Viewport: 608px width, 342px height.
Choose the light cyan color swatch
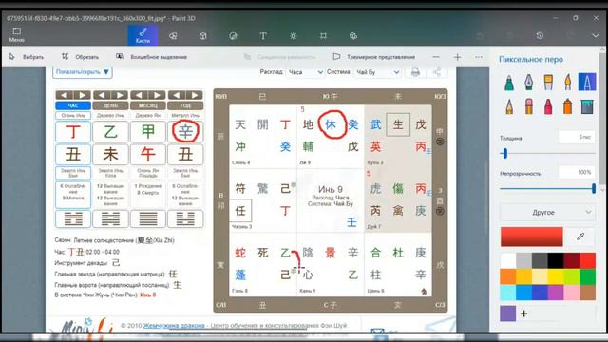[508, 293]
